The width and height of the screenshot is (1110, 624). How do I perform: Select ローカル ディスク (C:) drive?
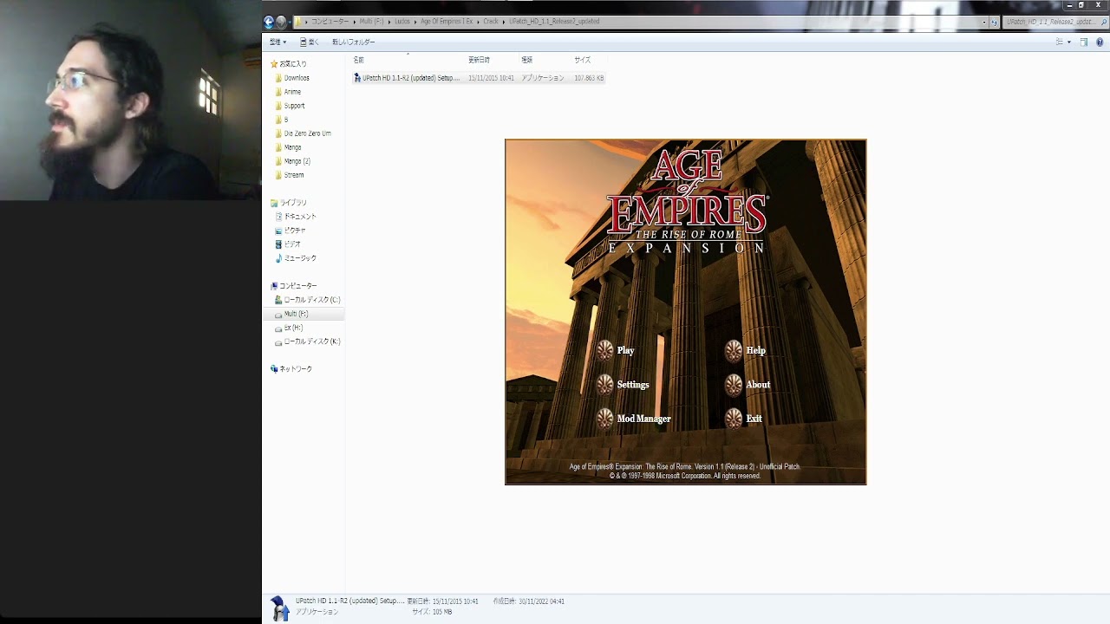tap(311, 300)
